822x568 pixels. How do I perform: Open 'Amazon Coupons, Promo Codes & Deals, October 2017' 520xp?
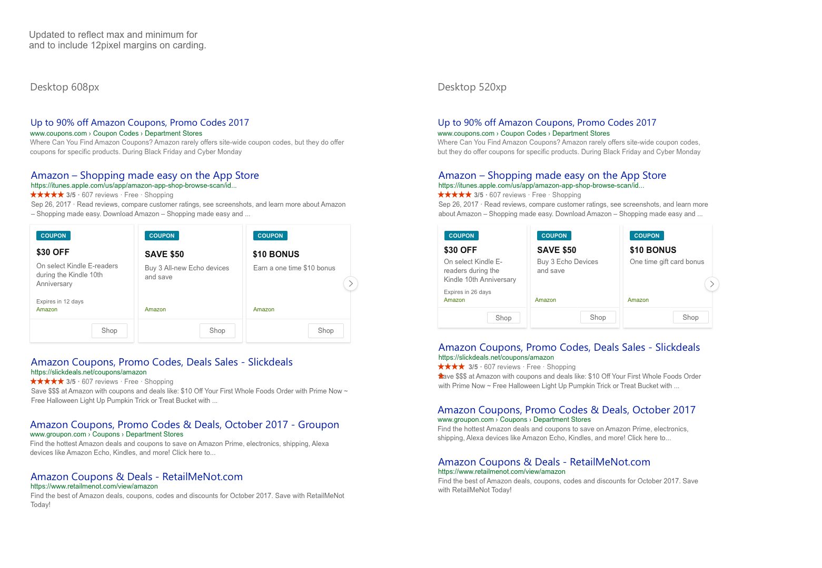(567, 410)
